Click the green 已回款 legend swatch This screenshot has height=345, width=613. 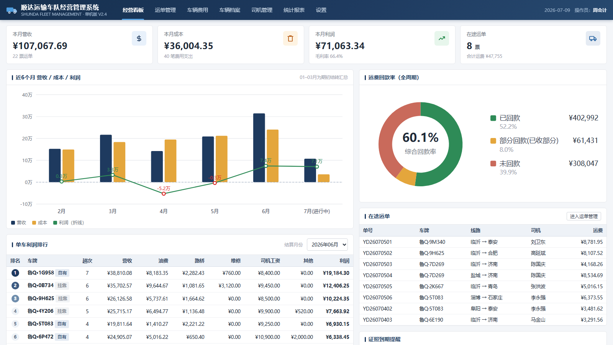tap(493, 118)
